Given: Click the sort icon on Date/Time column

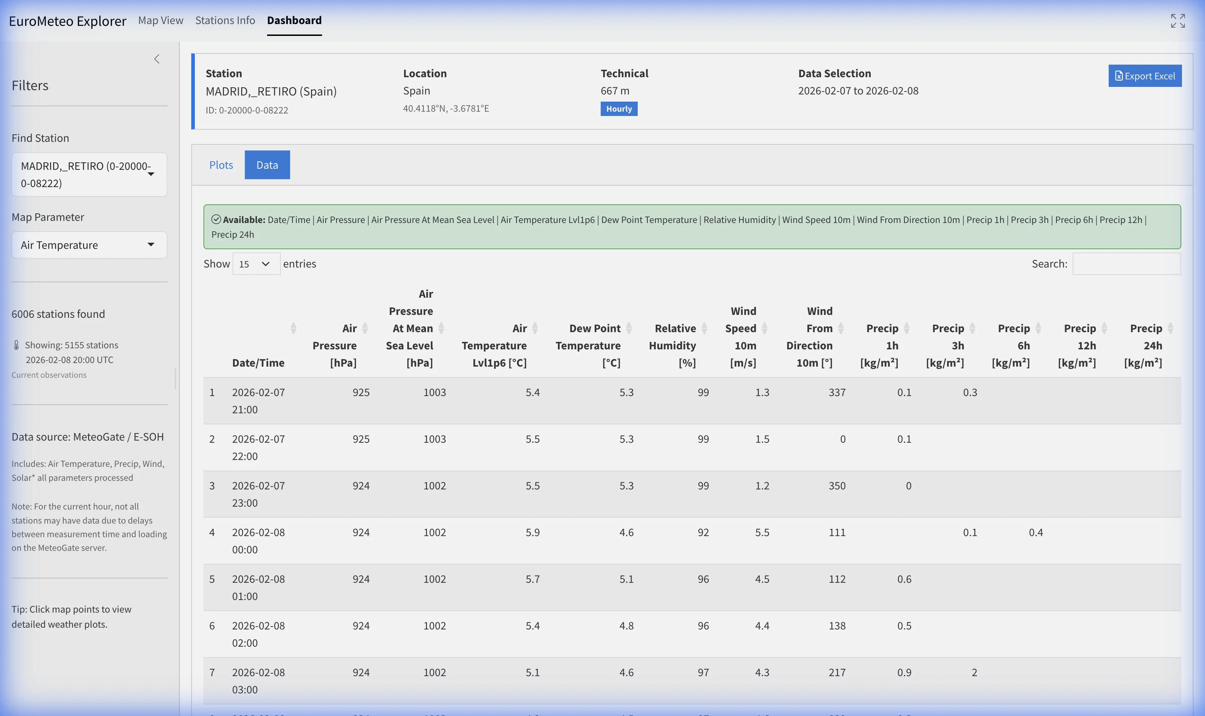Looking at the screenshot, I should (294, 328).
